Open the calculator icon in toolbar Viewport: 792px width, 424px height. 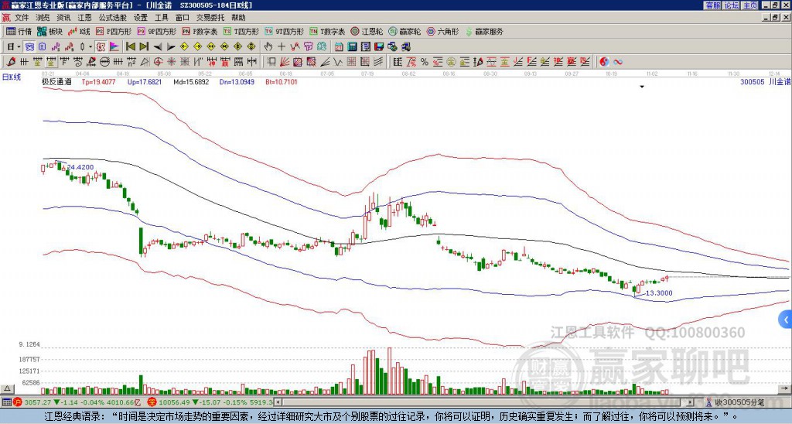[352, 47]
